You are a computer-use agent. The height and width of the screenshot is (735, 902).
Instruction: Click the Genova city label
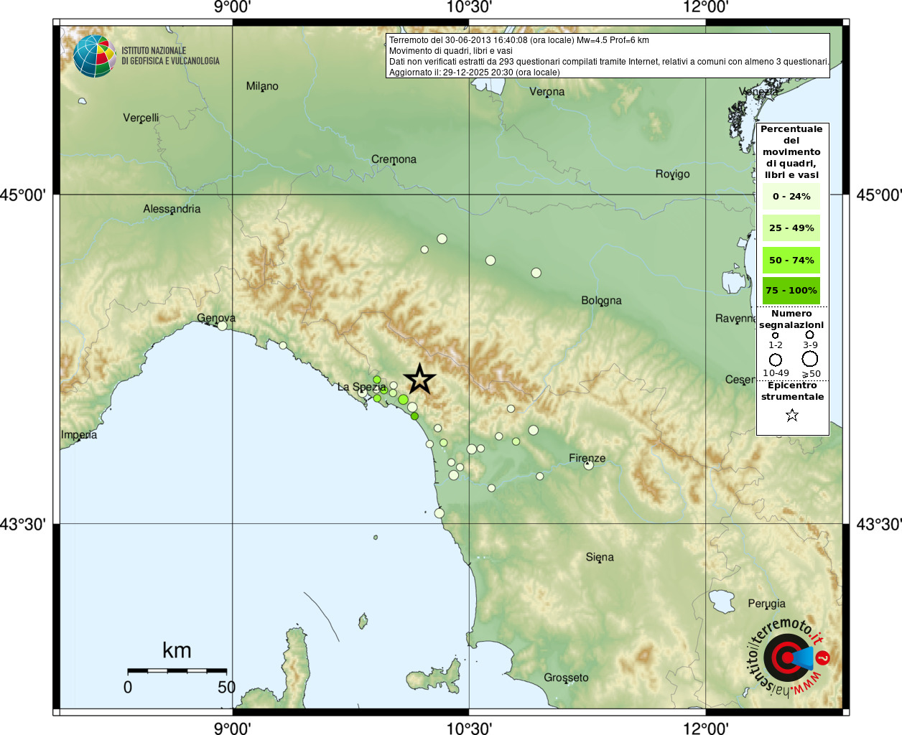click(216, 318)
